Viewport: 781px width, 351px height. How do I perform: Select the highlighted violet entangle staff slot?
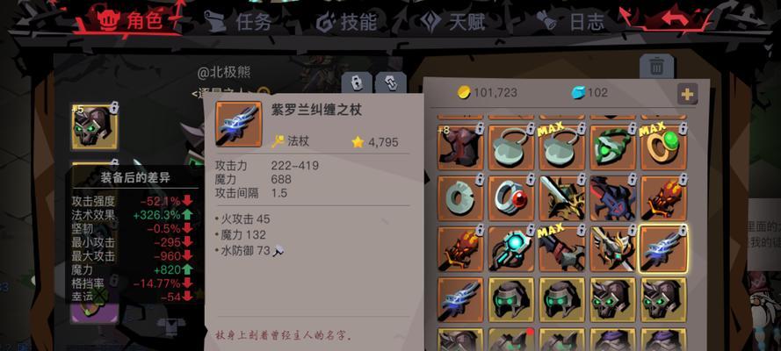(x=663, y=249)
